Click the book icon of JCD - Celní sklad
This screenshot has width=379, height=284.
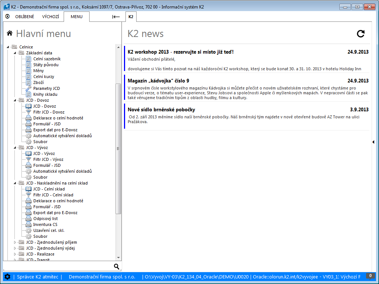click(28, 189)
